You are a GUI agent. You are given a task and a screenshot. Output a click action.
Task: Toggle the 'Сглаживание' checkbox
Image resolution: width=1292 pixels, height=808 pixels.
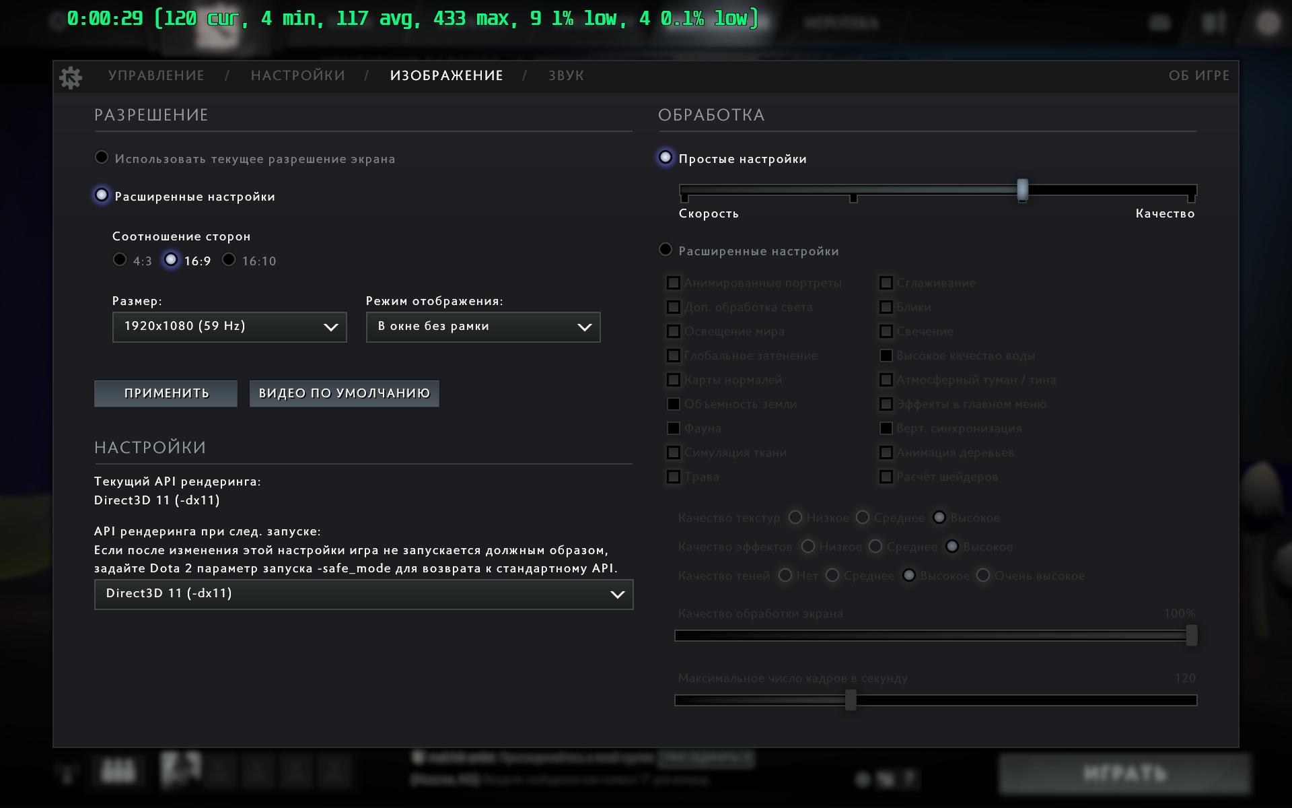[886, 283]
